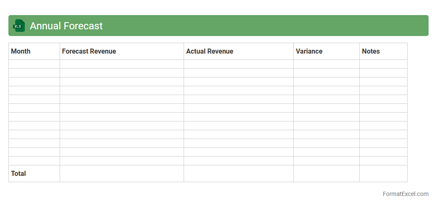Select the Notes cell in Total row
Image resolution: width=437 pixels, height=206 pixels.
coord(383,173)
